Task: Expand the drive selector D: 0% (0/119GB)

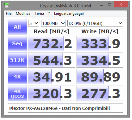Action: point(95,23)
